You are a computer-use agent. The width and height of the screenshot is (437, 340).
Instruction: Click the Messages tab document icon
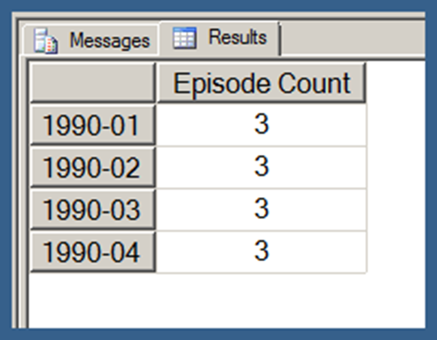tap(46, 41)
